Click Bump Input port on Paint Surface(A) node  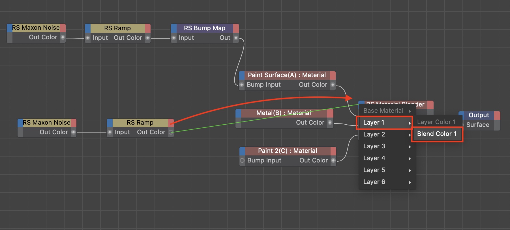(242, 85)
